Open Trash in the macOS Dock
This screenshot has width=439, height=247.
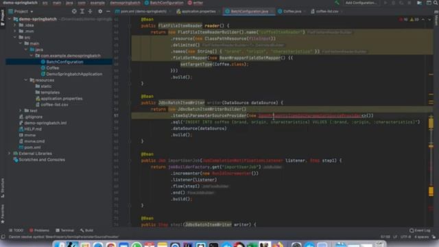coord(379,245)
